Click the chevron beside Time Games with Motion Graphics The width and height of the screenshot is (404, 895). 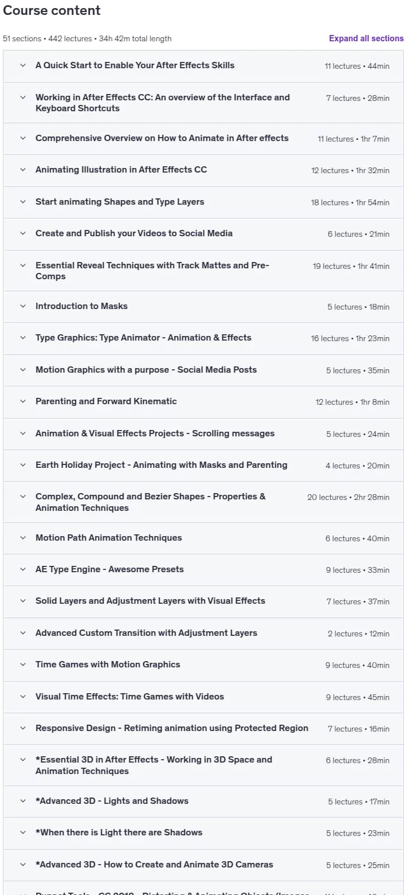tap(23, 665)
